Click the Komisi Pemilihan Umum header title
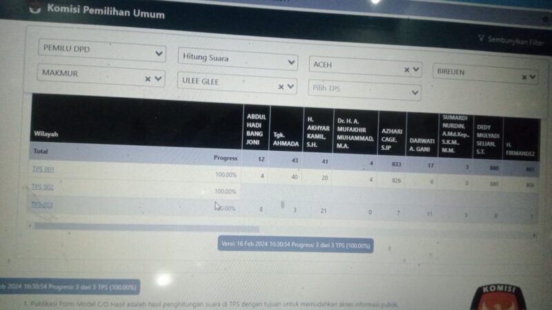 [106, 11]
